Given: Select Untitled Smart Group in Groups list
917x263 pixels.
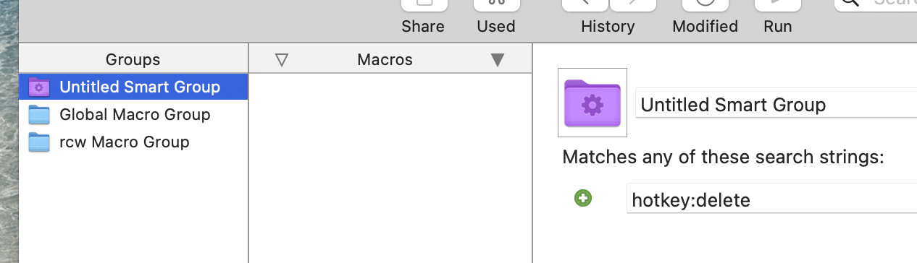Looking at the screenshot, I should [133, 87].
